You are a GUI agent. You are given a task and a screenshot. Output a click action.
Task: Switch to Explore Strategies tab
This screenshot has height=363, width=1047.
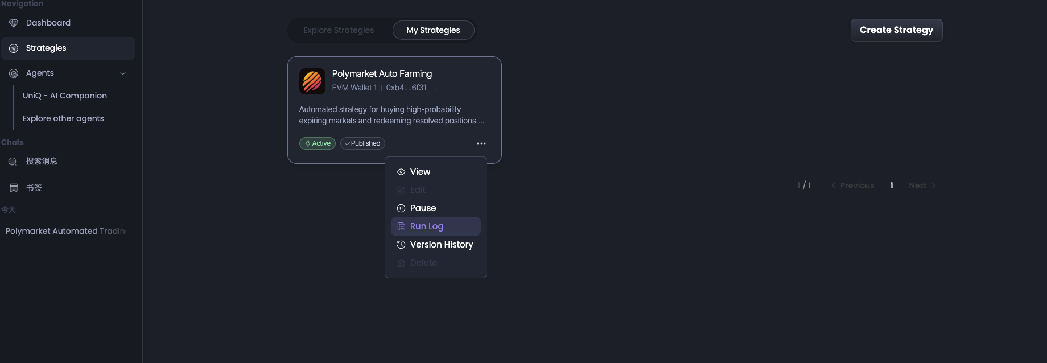pyautogui.click(x=339, y=30)
